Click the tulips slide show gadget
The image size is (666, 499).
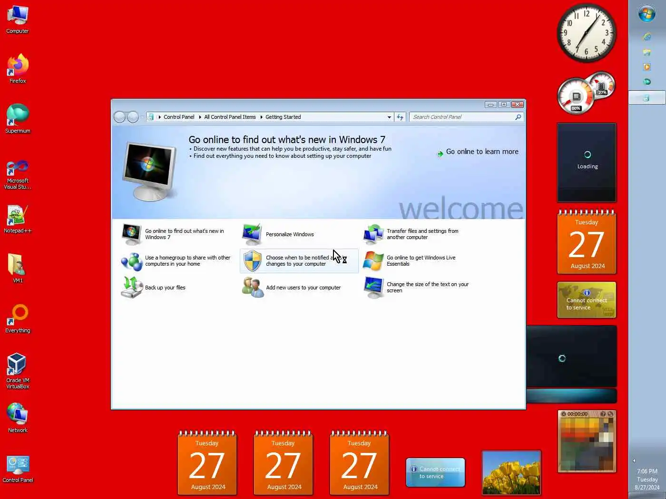coord(511,473)
